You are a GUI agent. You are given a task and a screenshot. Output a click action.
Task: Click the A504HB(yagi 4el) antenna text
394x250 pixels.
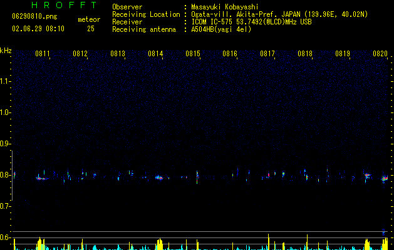click(x=221, y=29)
